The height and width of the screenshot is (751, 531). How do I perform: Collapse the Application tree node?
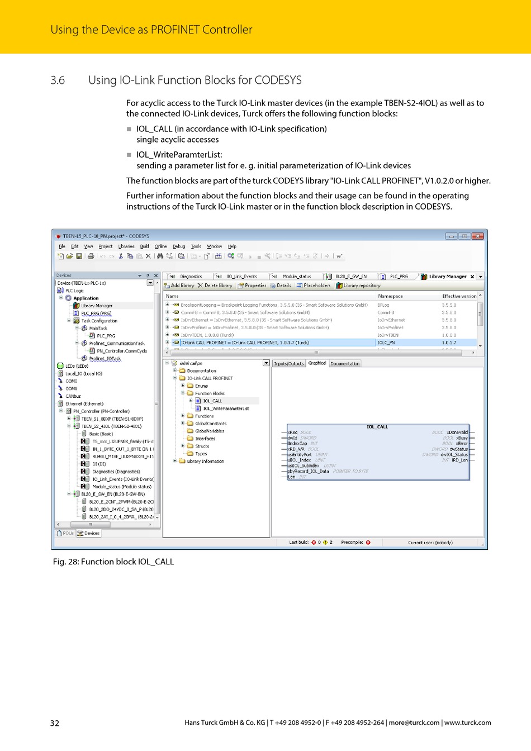tap(61, 298)
